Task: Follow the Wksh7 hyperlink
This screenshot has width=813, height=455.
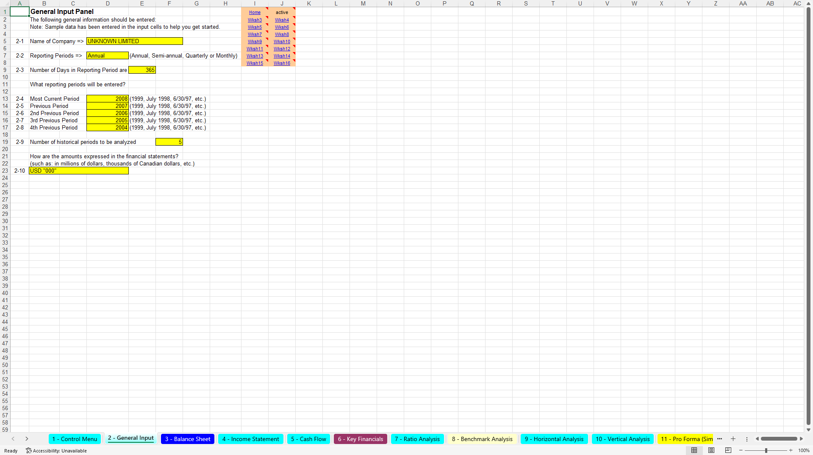Action: [x=255, y=34]
